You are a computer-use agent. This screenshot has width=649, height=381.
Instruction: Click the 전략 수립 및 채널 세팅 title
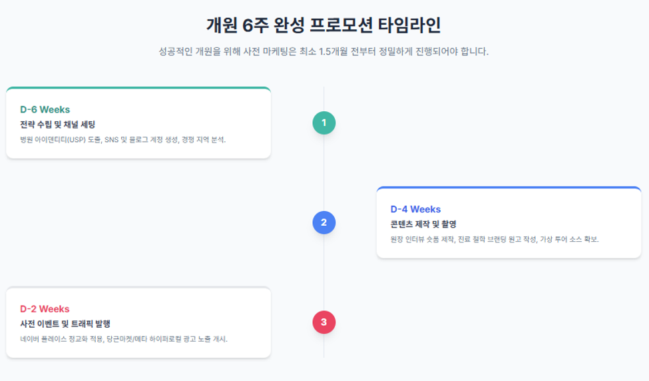coord(57,125)
